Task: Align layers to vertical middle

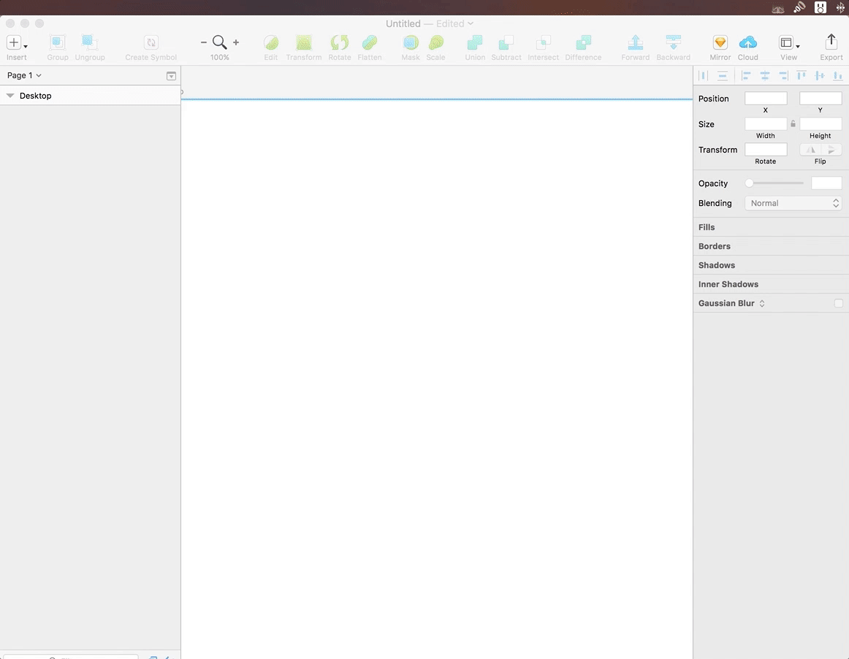Action: (820, 76)
